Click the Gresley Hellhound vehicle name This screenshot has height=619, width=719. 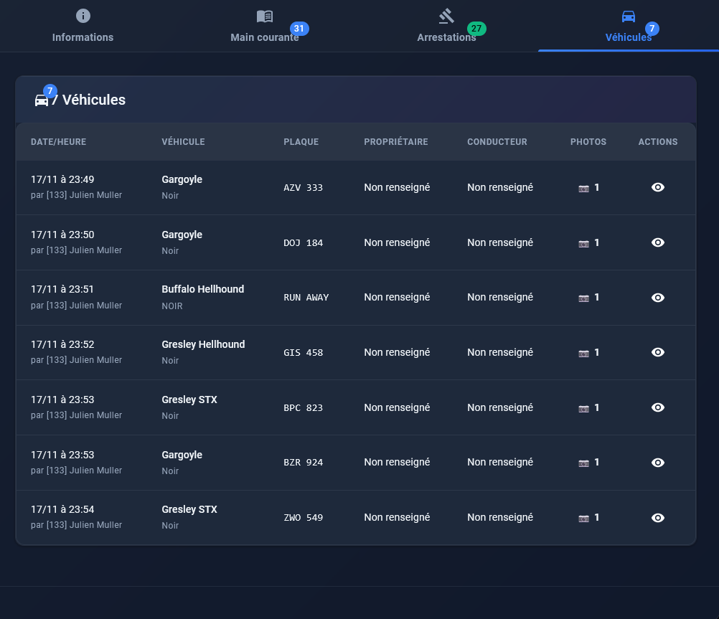(x=203, y=344)
